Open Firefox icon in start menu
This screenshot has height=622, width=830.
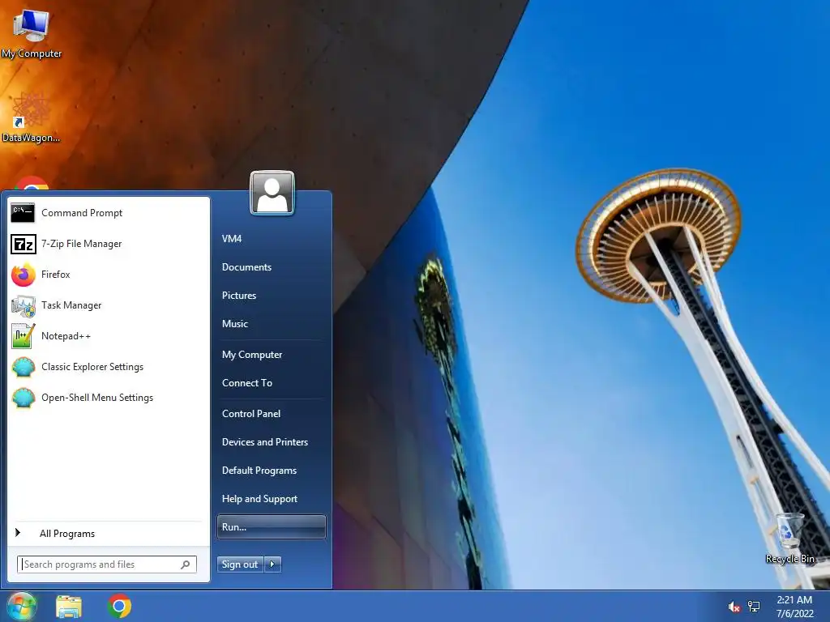(x=23, y=275)
